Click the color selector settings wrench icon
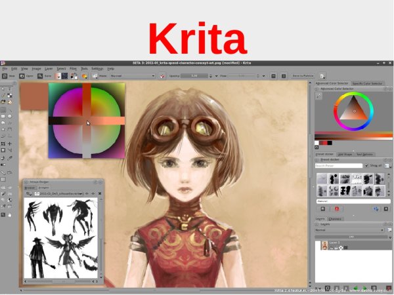The width and height of the screenshot is (394, 295). 319,96
